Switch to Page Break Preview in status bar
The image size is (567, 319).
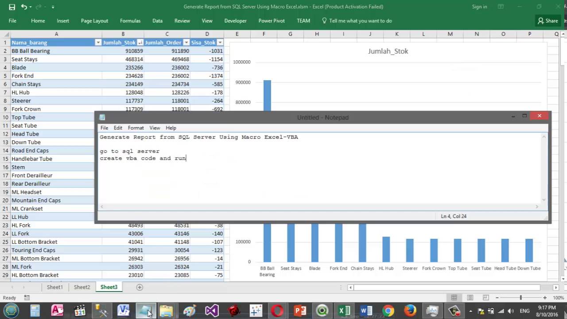point(486,298)
